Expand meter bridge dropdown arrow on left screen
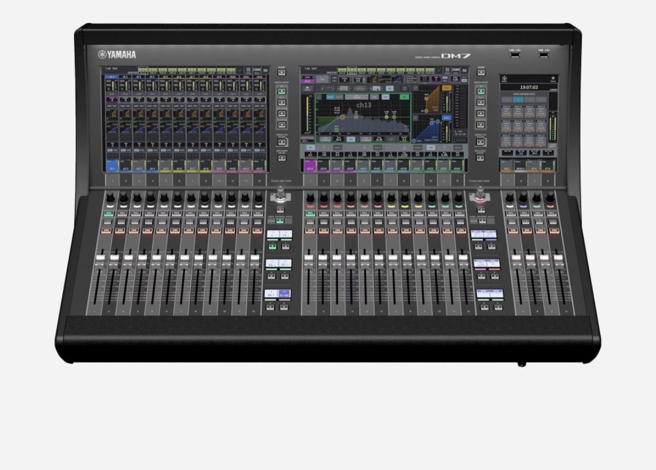The height and width of the screenshot is (470, 656). click(x=240, y=70)
